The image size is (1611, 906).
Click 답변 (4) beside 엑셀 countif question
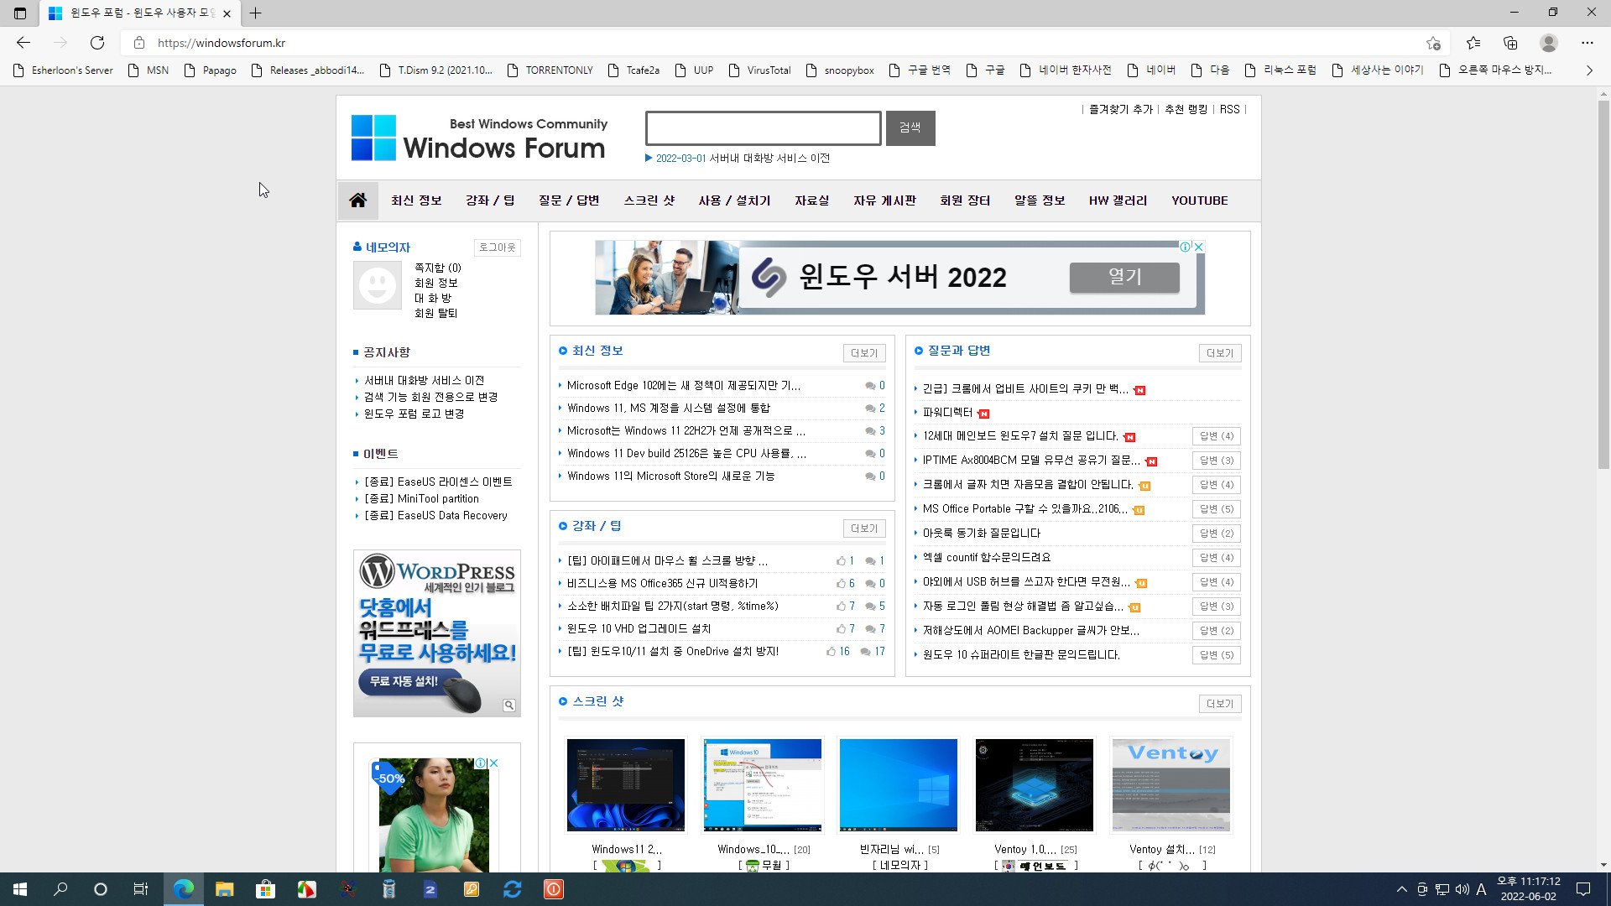[x=1217, y=558]
